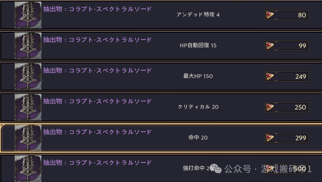This screenshot has width=322, height=182.
Task: Select sword icon beside HP自動回復 15 listing
Action: pos(28,46)
